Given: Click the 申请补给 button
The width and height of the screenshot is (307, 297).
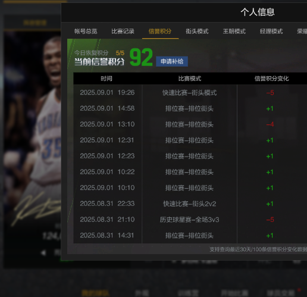Looking at the screenshot, I should click(172, 61).
